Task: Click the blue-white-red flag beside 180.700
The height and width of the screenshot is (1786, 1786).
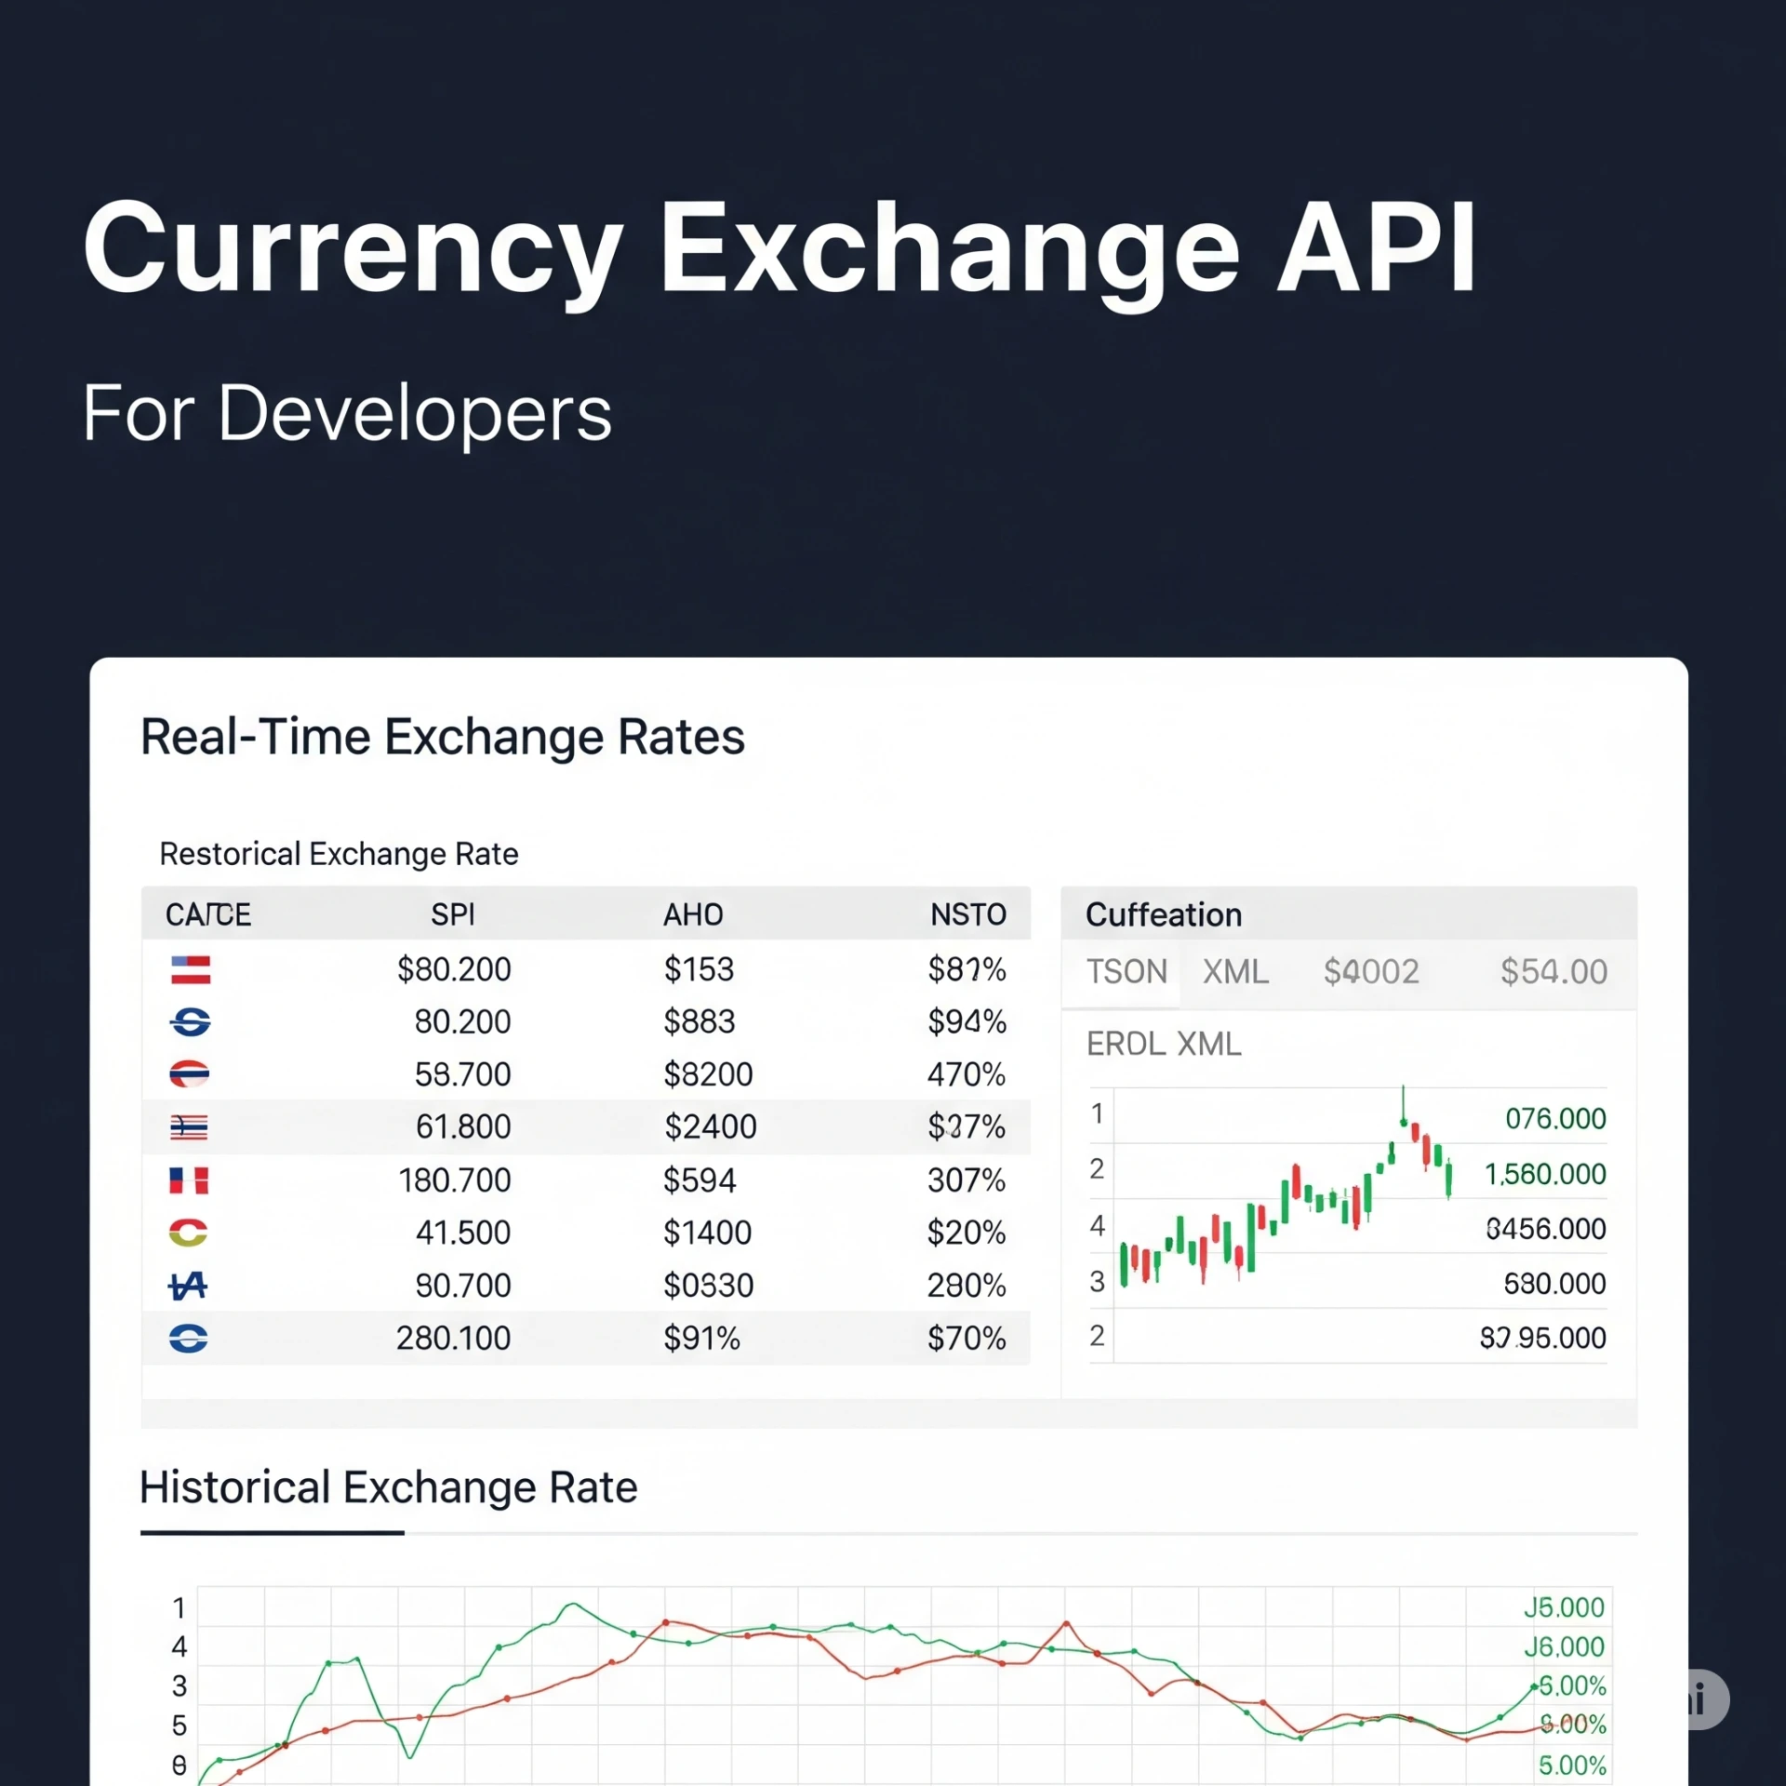Action: 189,1180
